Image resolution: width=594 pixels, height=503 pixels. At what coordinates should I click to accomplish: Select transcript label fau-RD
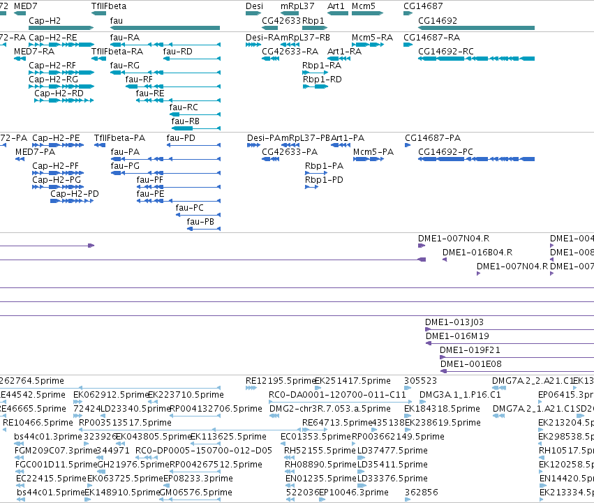click(178, 52)
